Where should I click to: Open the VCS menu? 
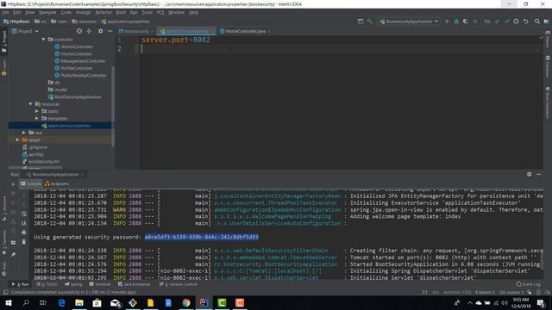[x=160, y=12]
